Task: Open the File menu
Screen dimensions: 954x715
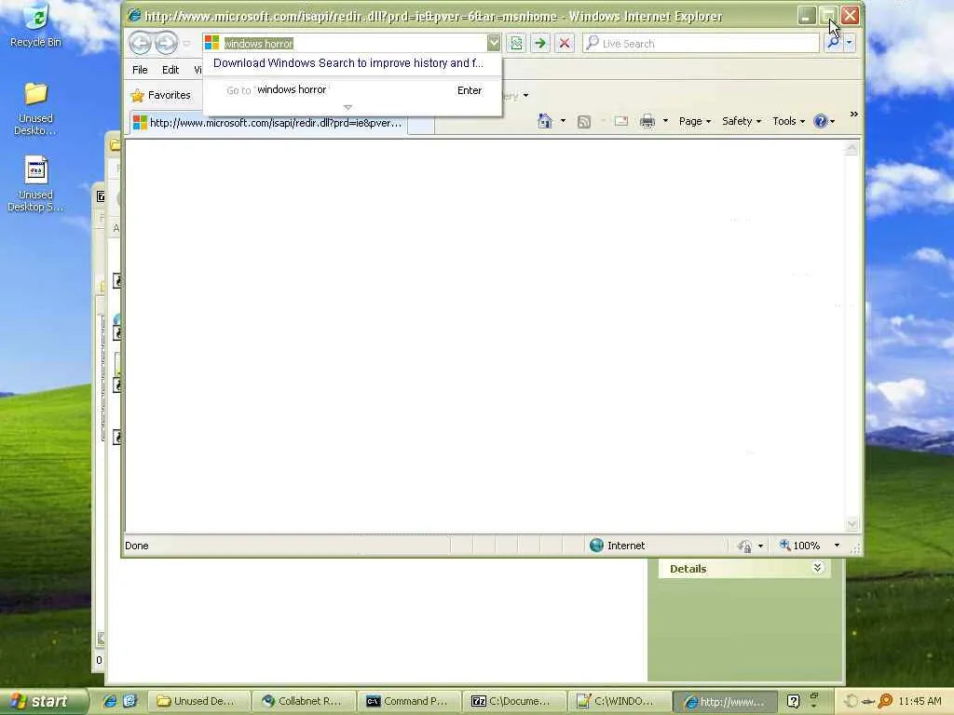Action: 140,70
